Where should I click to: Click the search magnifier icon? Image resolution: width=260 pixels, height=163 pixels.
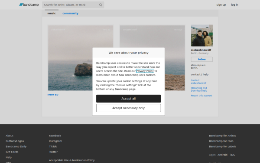pos(101,5)
